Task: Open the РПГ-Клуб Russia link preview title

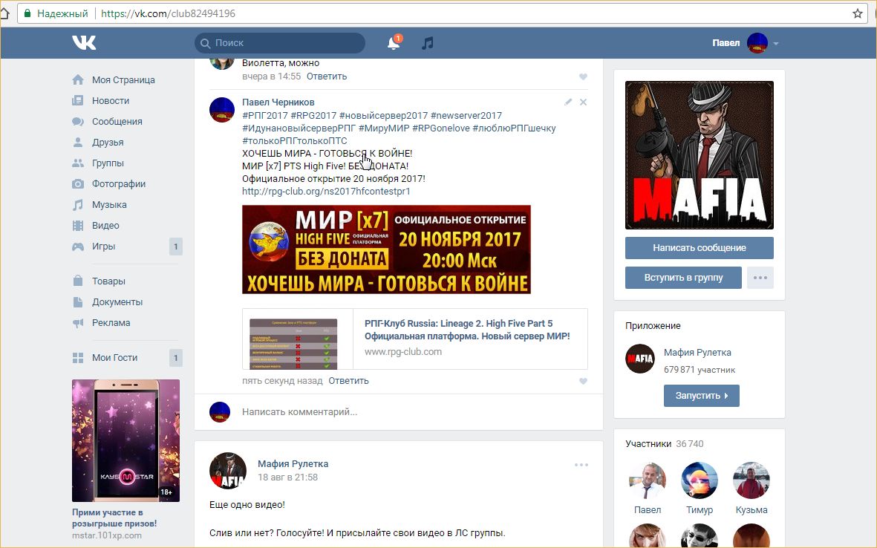Action: point(467,330)
